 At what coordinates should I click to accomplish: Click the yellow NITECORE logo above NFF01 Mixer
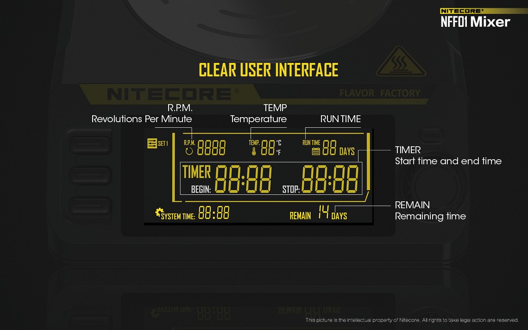pyautogui.click(x=462, y=11)
